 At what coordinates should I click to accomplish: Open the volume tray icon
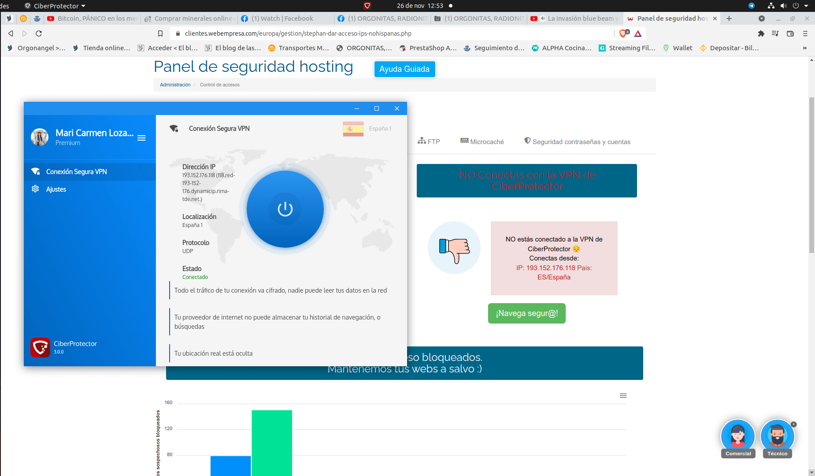click(x=783, y=6)
